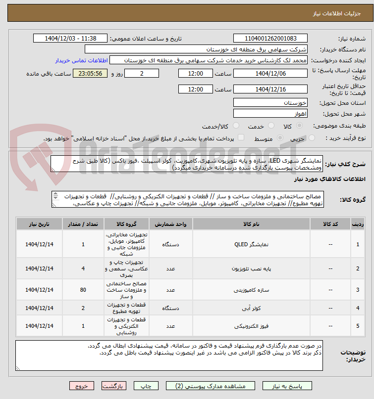Click the resize grip of توضیحات خریدار box

18,368
